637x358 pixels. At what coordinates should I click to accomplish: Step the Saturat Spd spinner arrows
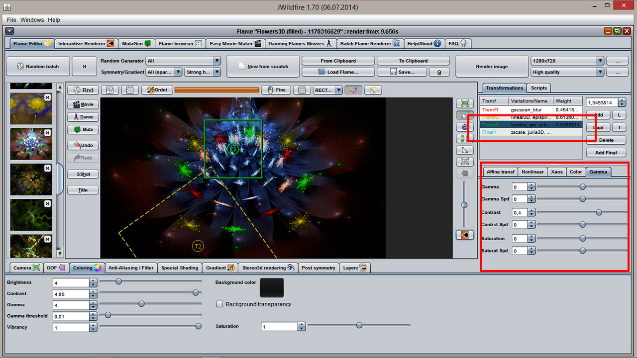(x=531, y=251)
